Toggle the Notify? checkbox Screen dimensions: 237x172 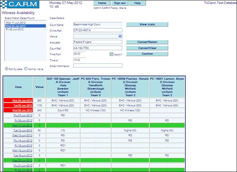click(x=111, y=54)
